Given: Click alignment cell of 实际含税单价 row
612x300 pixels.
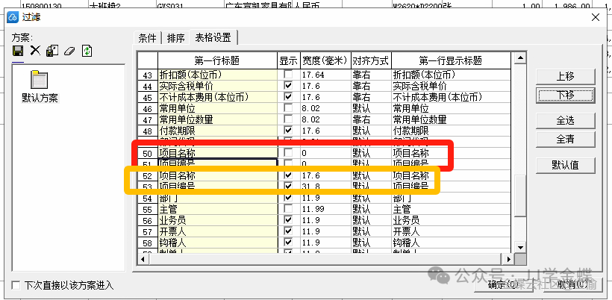Looking at the screenshot, I should pyautogui.click(x=370, y=86).
